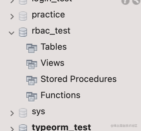Expand the typeorm_test schema chevron

pyautogui.click(x=12, y=129)
